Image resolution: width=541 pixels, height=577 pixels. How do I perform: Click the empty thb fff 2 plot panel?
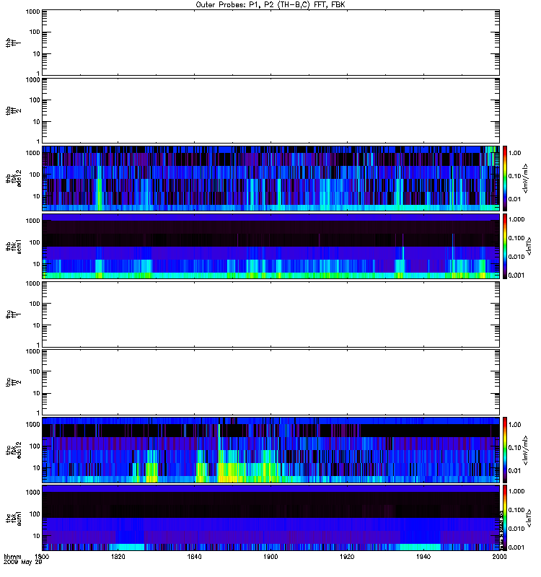(270, 110)
